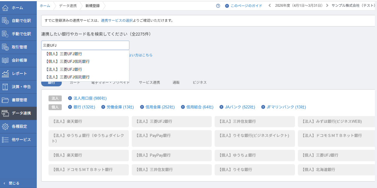Choose 【法人】ゆうちょ銀行 button

click(x=89, y=138)
